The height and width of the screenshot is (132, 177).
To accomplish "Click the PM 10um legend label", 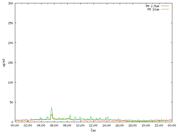I will coord(153,9).
